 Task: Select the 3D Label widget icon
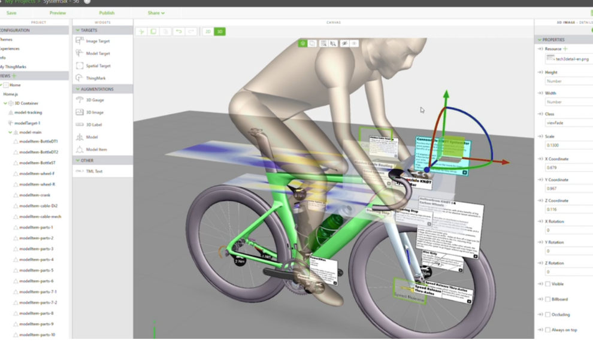[80, 125]
